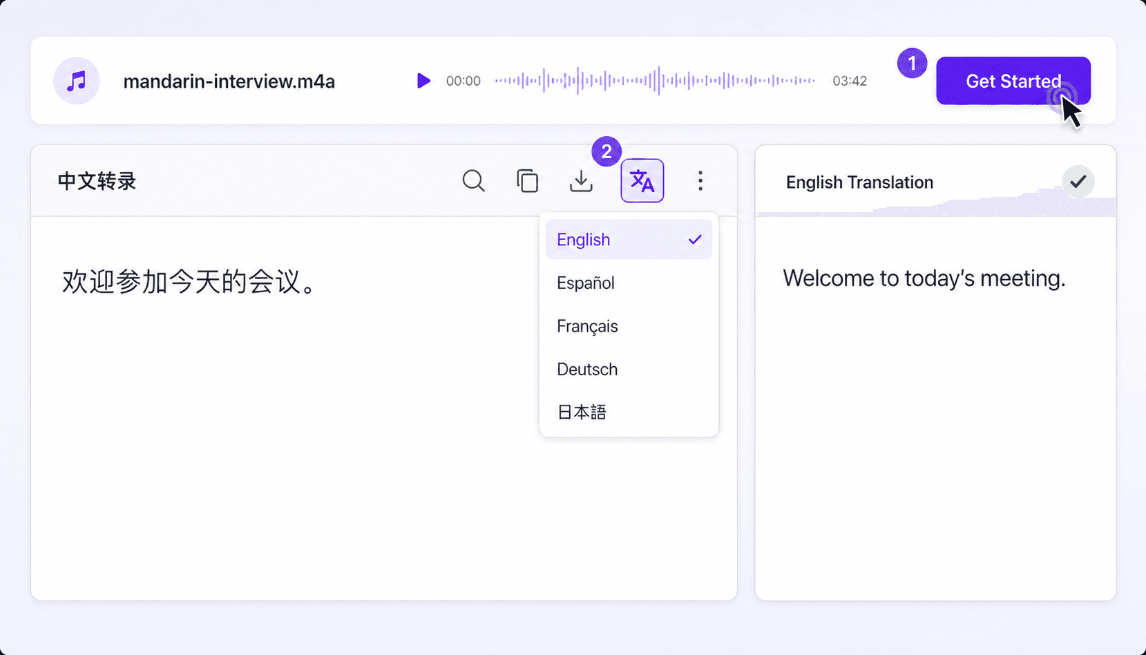Seek within the audio waveform

click(x=655, y=81)
